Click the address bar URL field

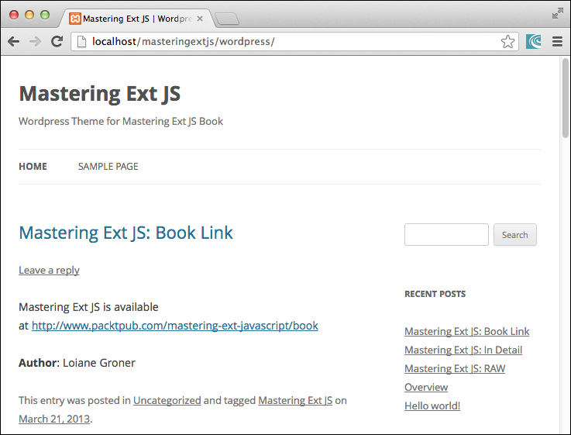[x=294, y=42]
